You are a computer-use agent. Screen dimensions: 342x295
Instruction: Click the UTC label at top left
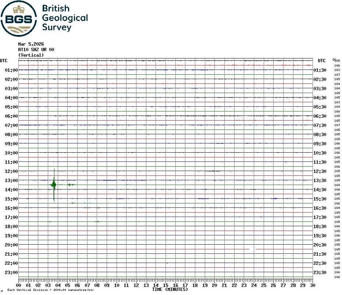pyautogui.click(x=4, y=61)
